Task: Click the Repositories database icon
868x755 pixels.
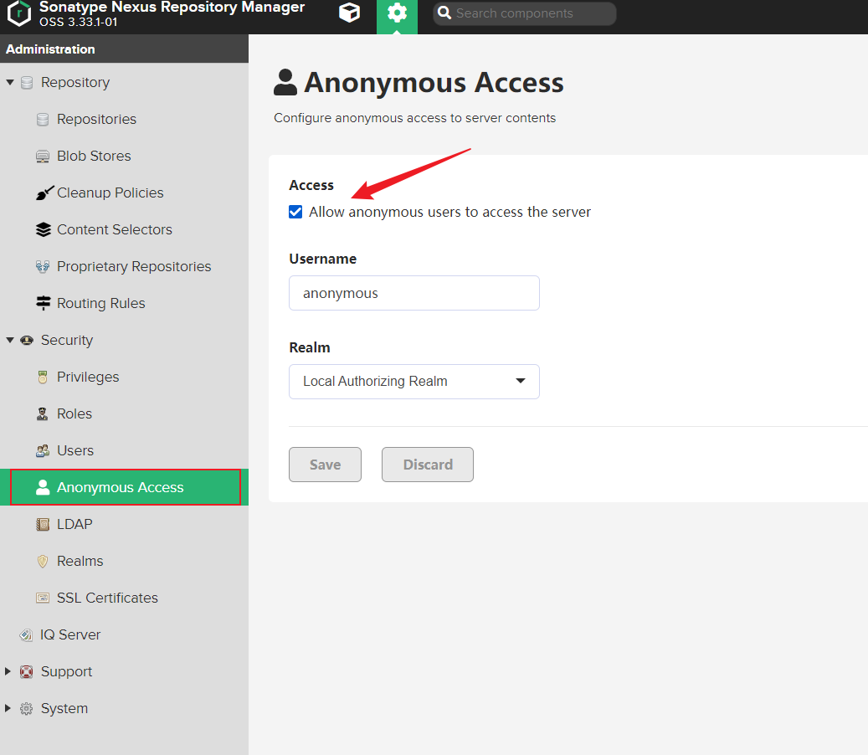Action: point(43,120)
